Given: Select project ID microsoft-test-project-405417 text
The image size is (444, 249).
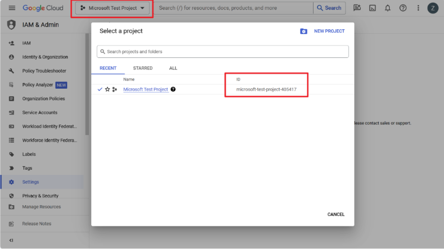Looking at the screenshot, I should point(266,89).
